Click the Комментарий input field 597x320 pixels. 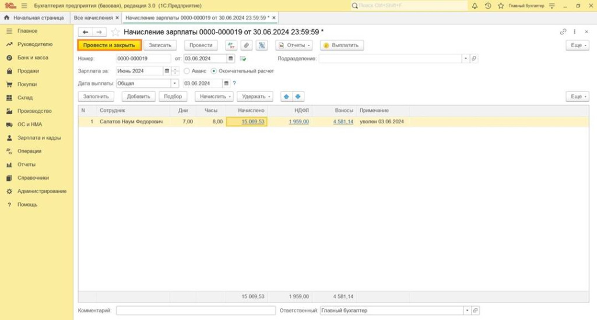(195, 311)
